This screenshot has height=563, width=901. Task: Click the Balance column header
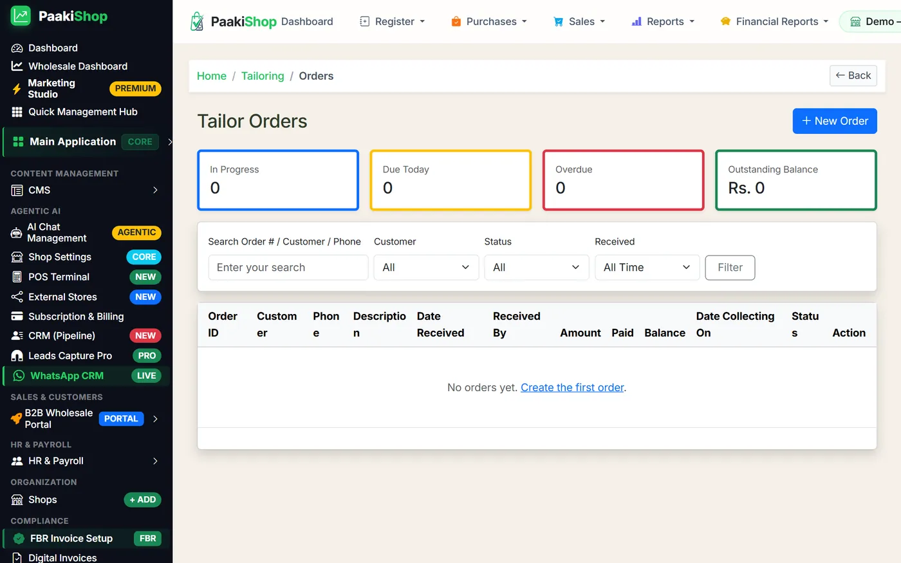pyautogui.click(x=665, y=333)
